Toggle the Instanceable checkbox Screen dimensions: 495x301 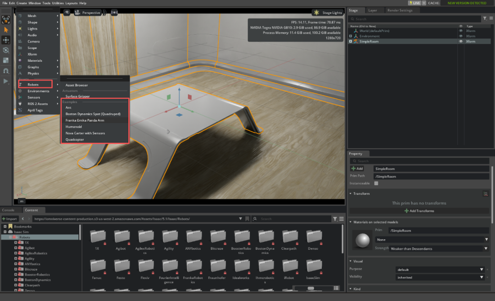pyautogui.click(x=376, y=183)
